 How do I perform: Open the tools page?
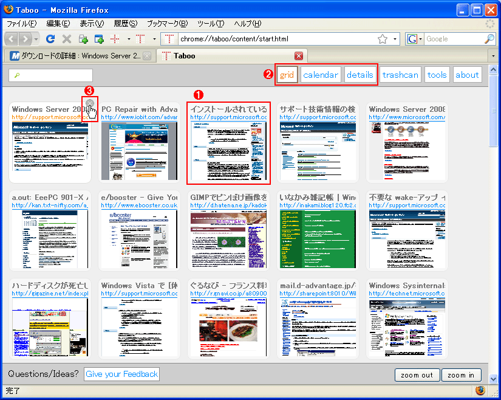pyautogui.click(x=437, y=75)
